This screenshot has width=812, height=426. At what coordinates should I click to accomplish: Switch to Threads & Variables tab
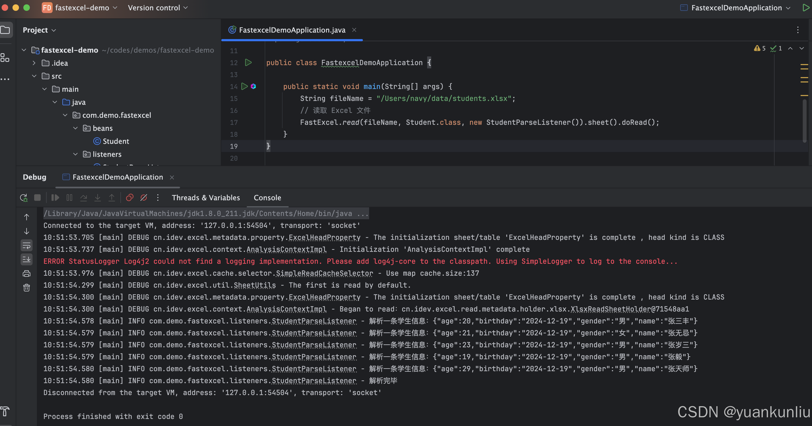(x=206, y=198)
